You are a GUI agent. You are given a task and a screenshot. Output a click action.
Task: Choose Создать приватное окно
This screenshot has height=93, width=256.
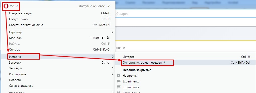tap(58, 25)
